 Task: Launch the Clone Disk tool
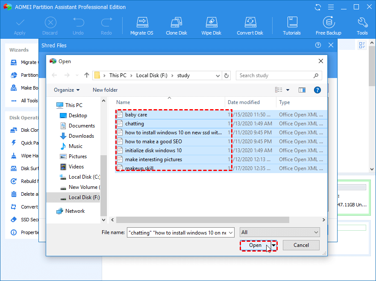click(176, 26)
